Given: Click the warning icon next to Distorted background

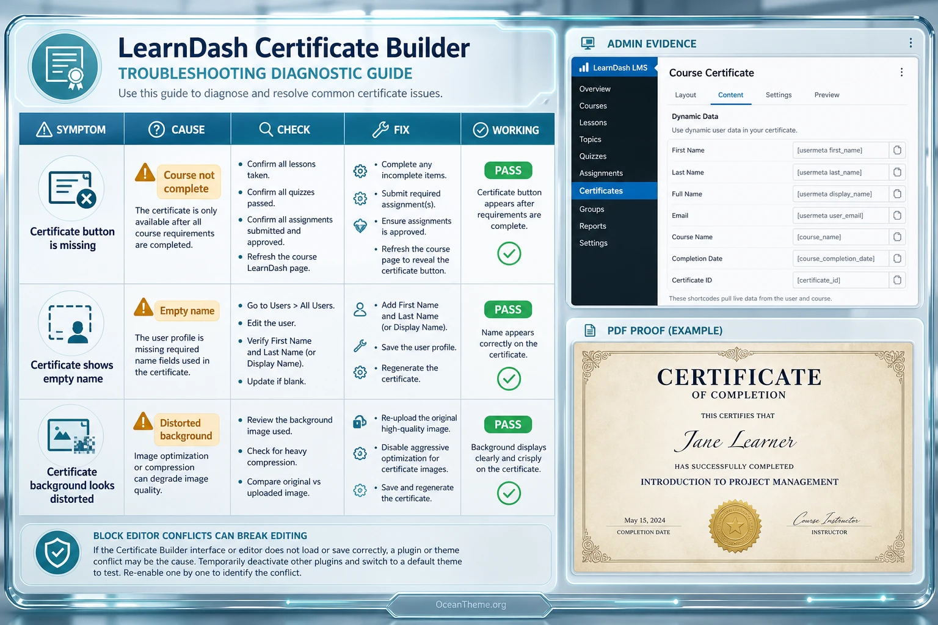Looking at the screenshot, I should pyautogui.click(x=144, y=421).
